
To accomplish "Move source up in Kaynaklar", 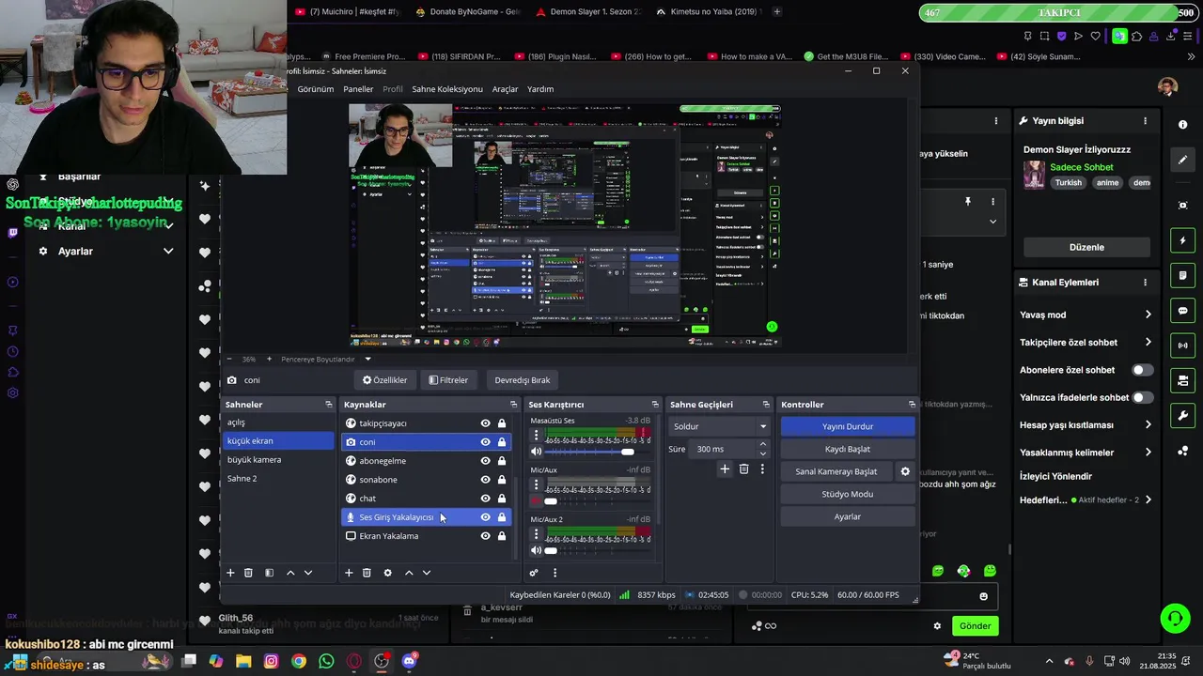I will (x=409, y=573).
